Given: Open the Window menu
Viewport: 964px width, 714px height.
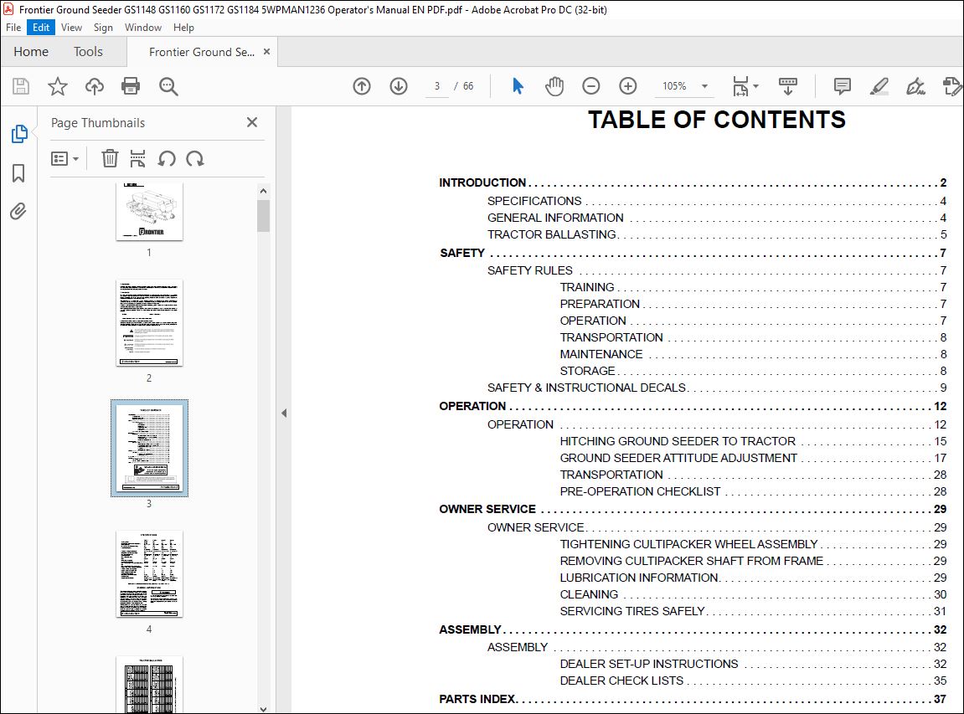Looking at the screenshot, I should 142,28.
